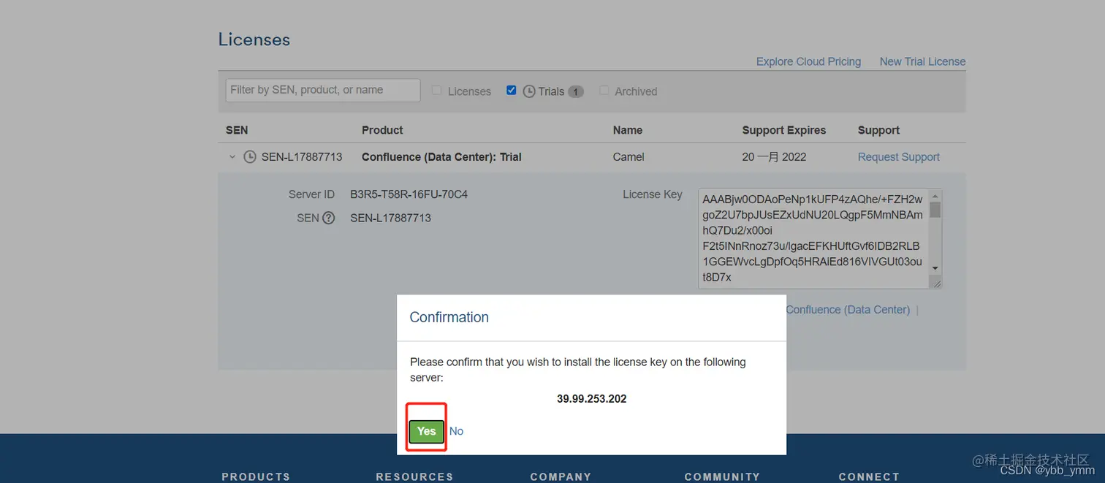Open the New Trial License link

click(x=922, y=61)
